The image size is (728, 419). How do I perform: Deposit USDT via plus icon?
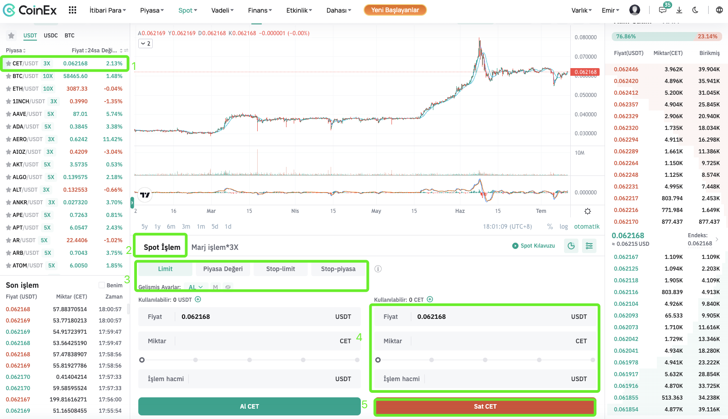pos(198,299)
